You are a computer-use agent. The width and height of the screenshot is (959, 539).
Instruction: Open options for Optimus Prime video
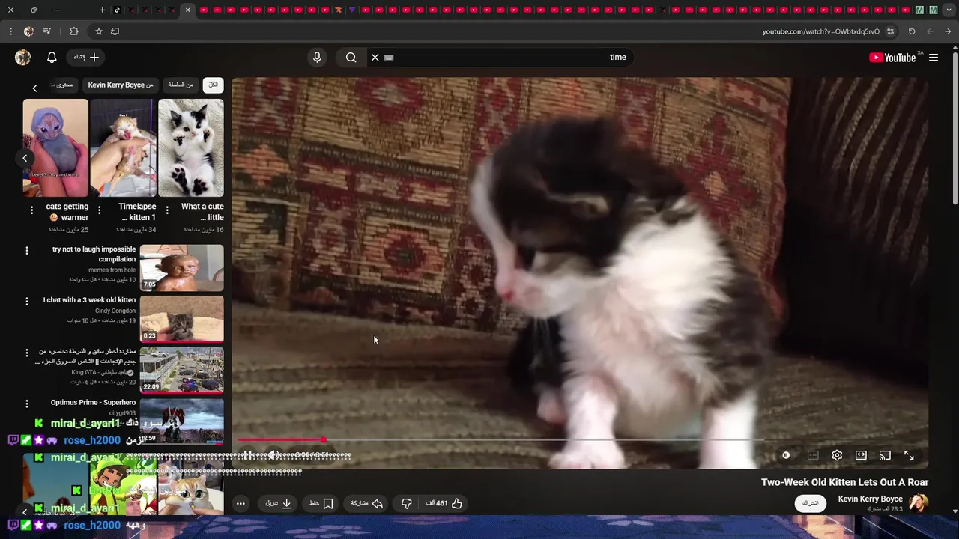click(27, 404)
